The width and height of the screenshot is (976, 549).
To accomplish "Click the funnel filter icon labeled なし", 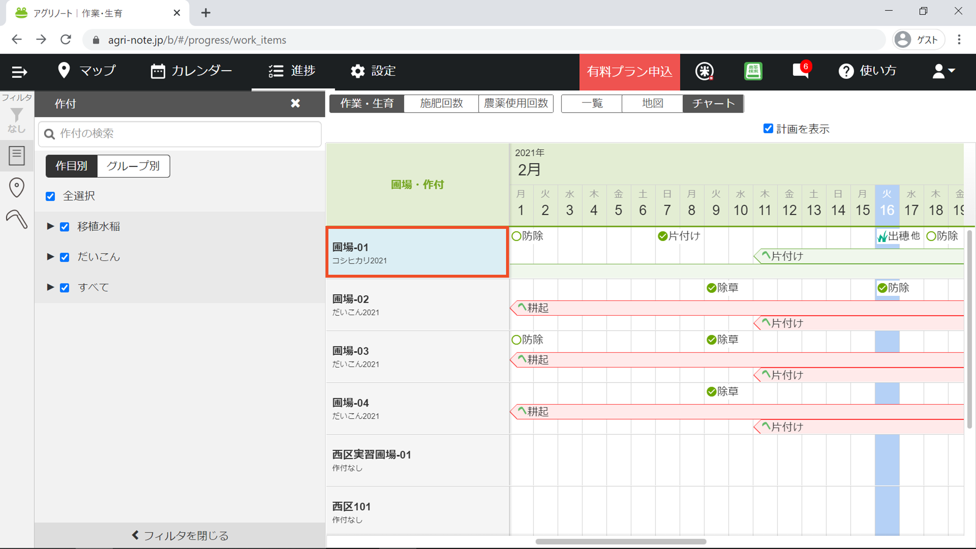I will click(17, 119).
